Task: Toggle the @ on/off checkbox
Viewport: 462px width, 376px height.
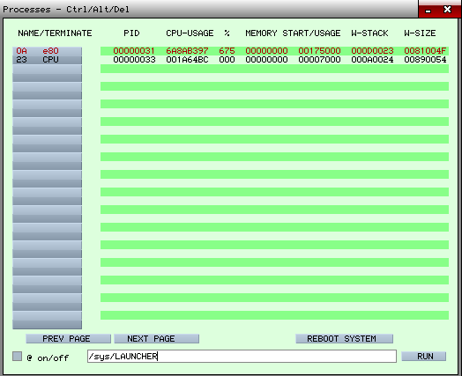Action: 17,357
